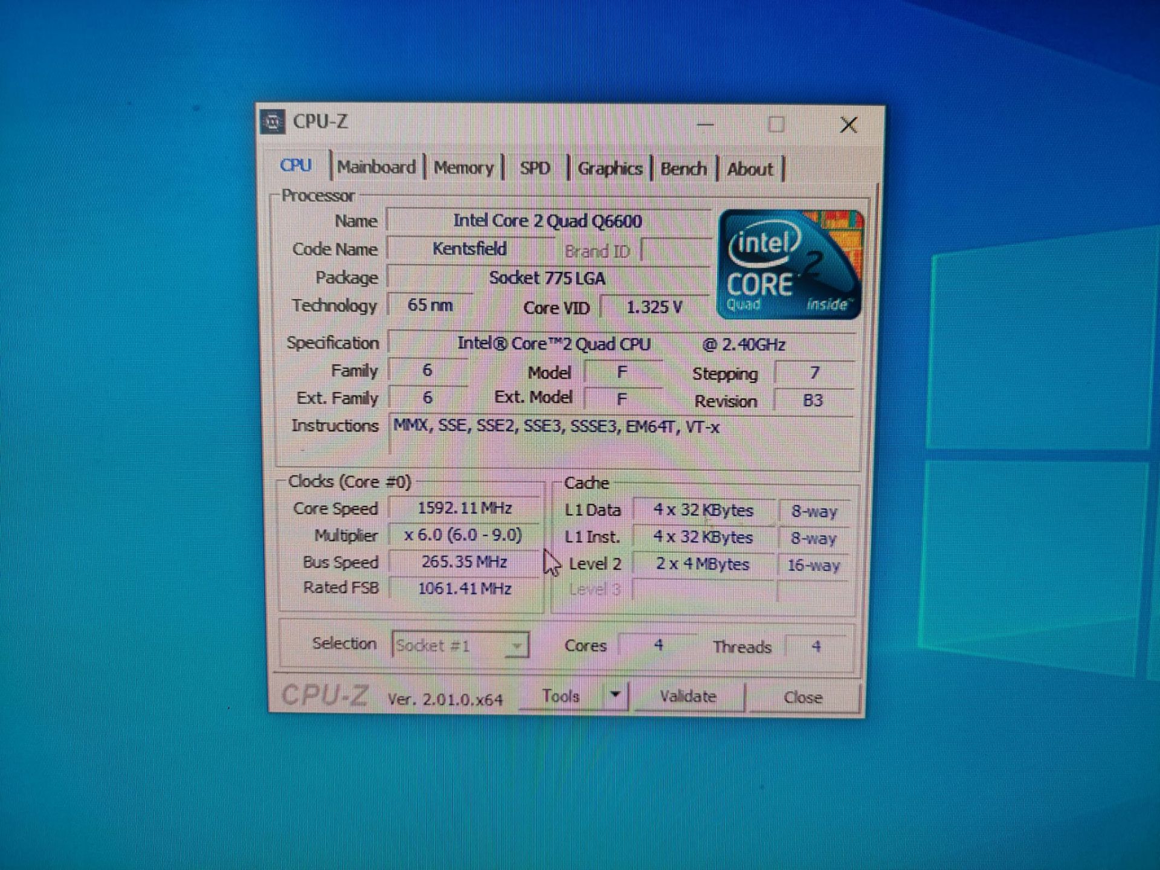Click the Cores count value
1160x870 pixels.
(x=658, y=646)
